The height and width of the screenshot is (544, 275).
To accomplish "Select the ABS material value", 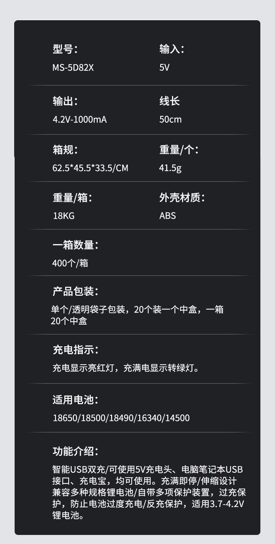I will tap(167, 216).
